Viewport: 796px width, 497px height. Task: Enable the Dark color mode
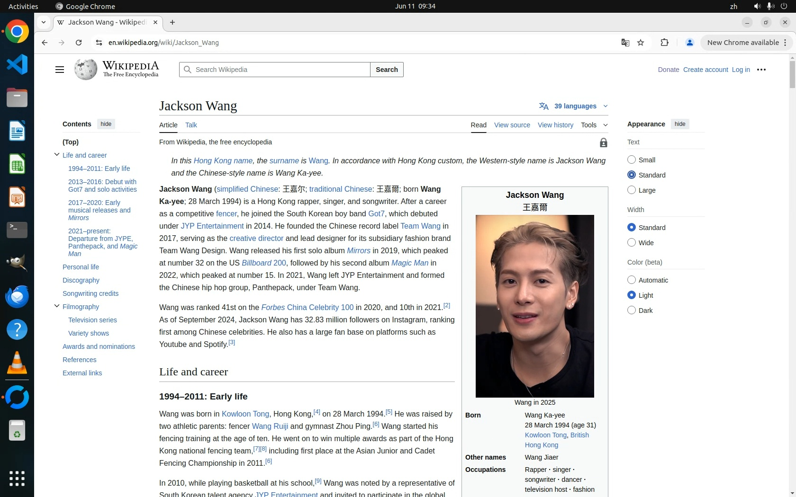(632, 311)
